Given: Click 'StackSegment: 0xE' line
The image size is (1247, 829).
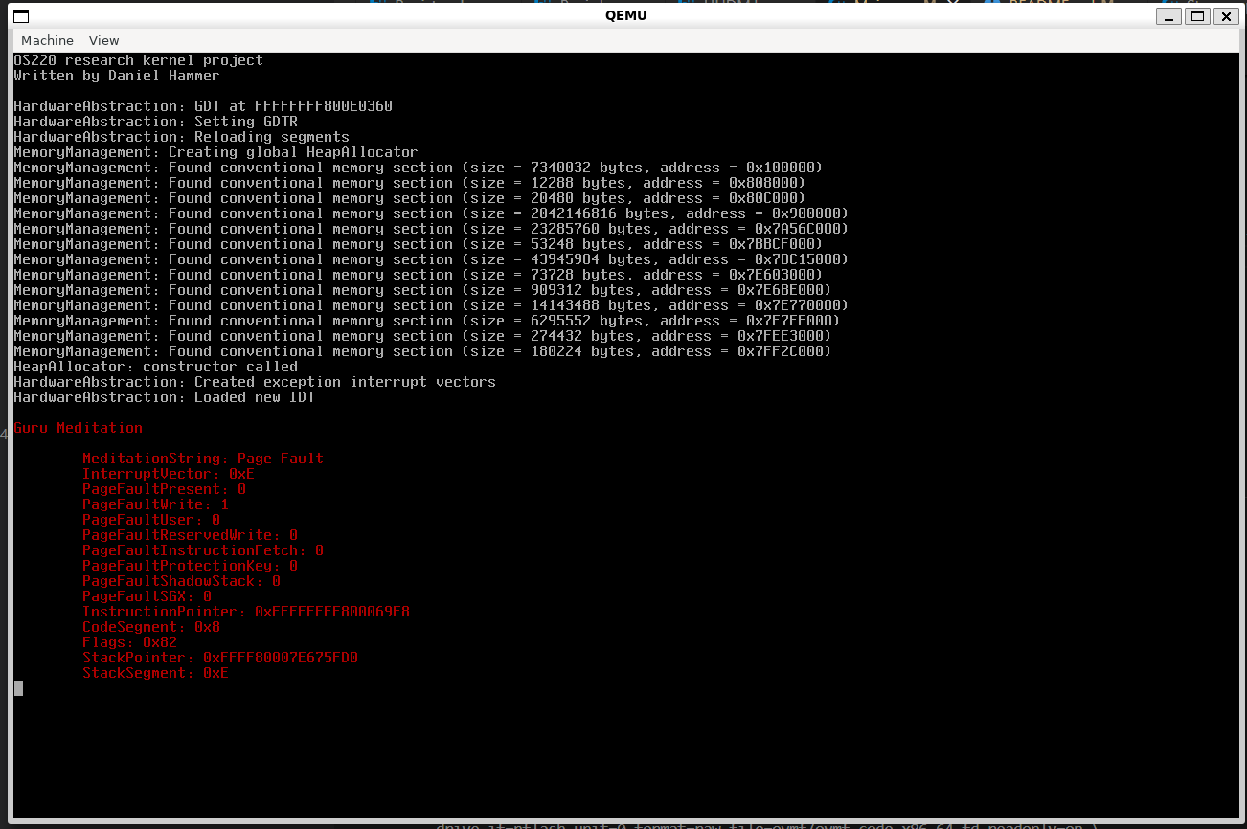Looking at the screenshot, I should (155, 673).
